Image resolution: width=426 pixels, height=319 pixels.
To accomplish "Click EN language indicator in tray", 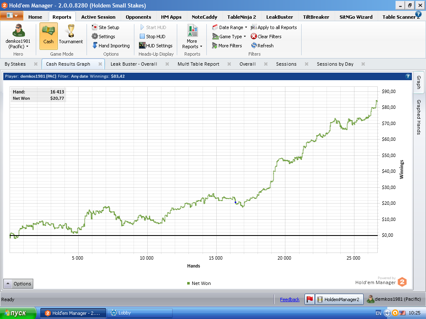I will pyautogui.click(x=379, y=313).
